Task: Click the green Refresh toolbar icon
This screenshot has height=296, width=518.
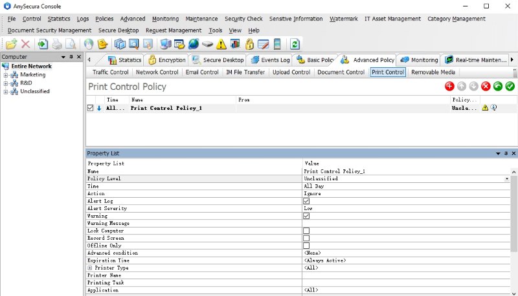Action: click(x=295, y=44)
